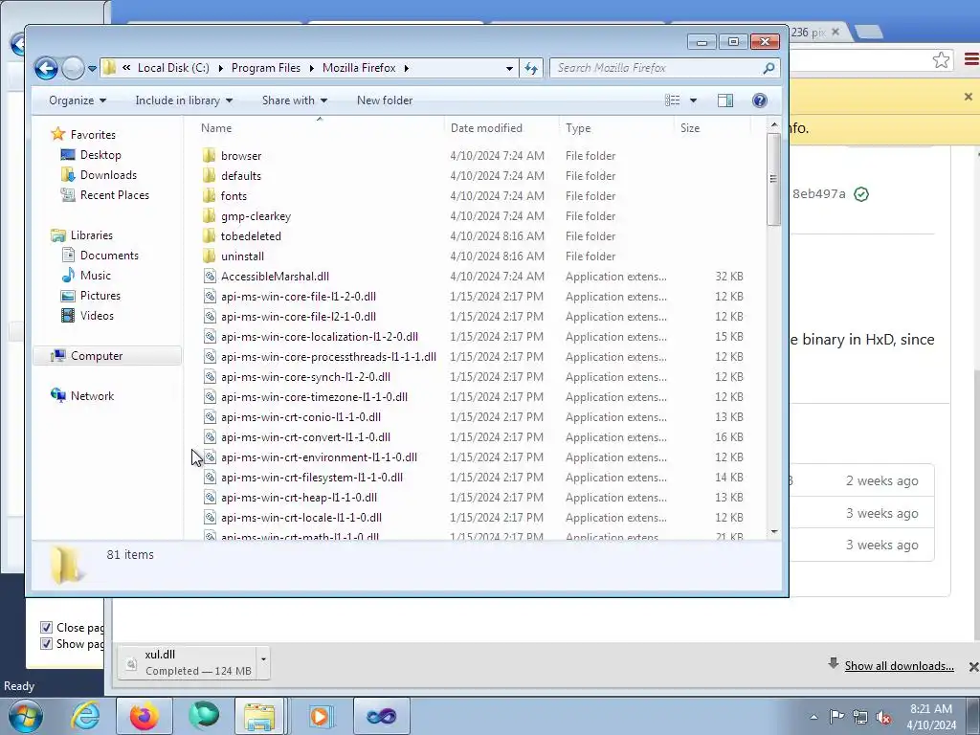The height and width of the screenshot is (735, 980).
Task: Select the tobedeleted folder icon
Action: pos(210,235)
